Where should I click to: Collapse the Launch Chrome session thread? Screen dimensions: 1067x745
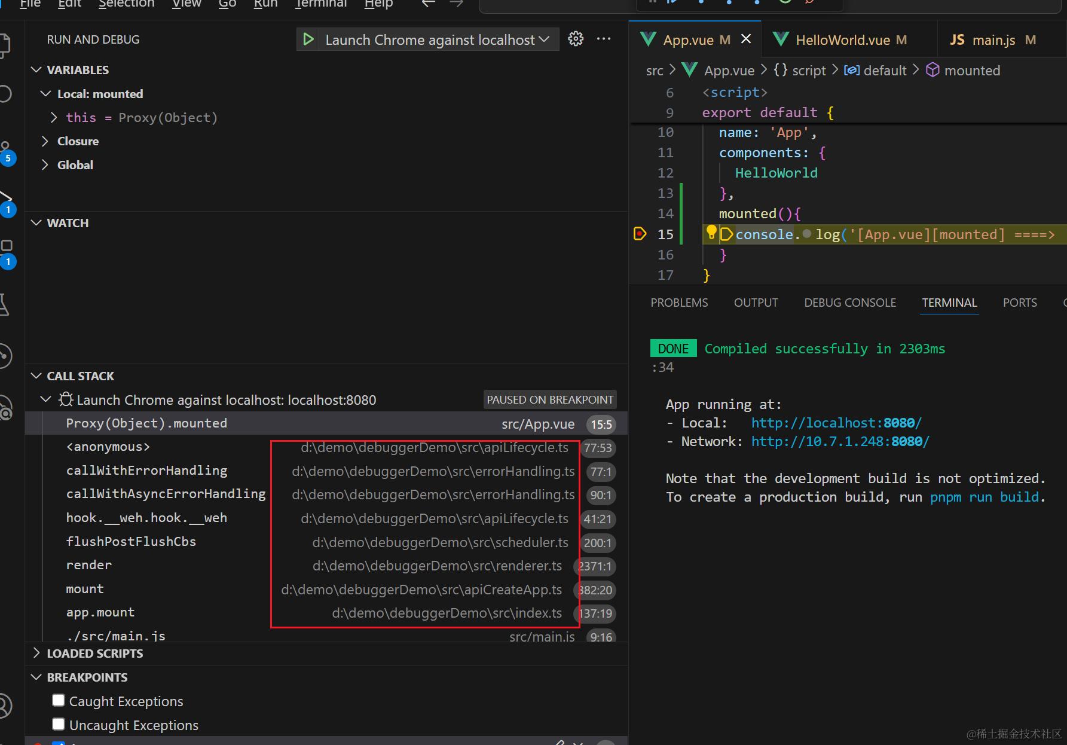[x=45, y=399]
